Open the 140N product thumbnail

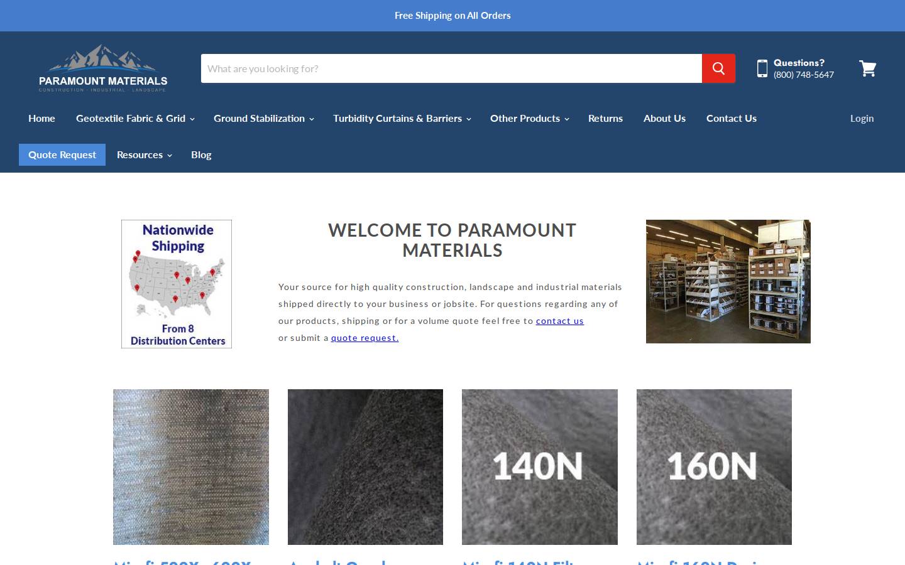click(x=540, y=467)
